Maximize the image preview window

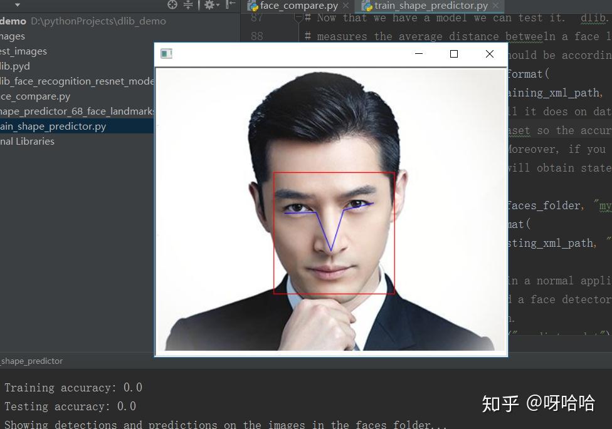point(454,54)
